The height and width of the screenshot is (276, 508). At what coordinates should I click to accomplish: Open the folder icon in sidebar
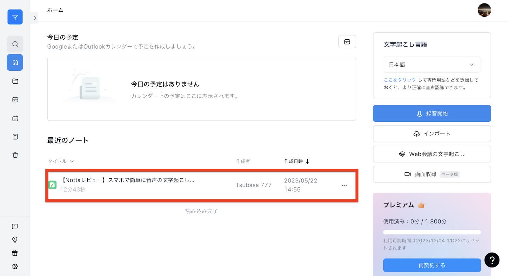point(15,81)
